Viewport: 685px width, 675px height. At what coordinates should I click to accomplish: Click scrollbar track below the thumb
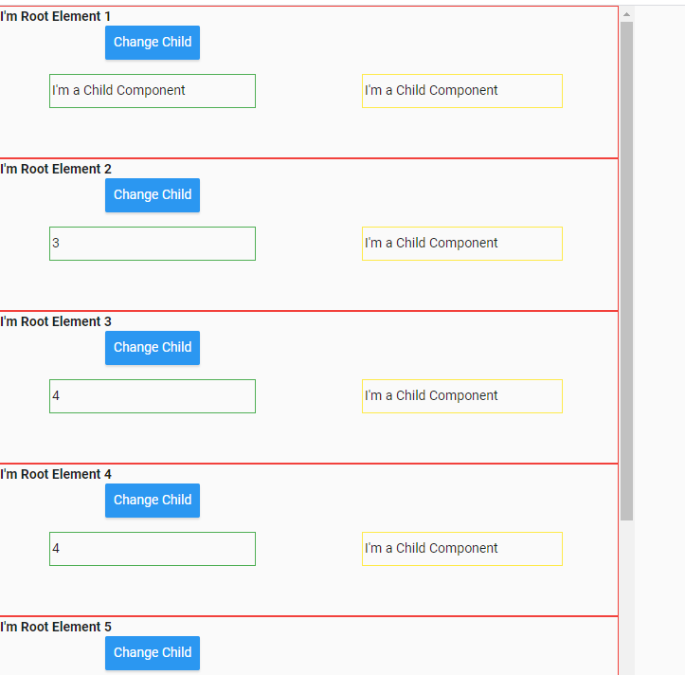(x=626, y=597)
